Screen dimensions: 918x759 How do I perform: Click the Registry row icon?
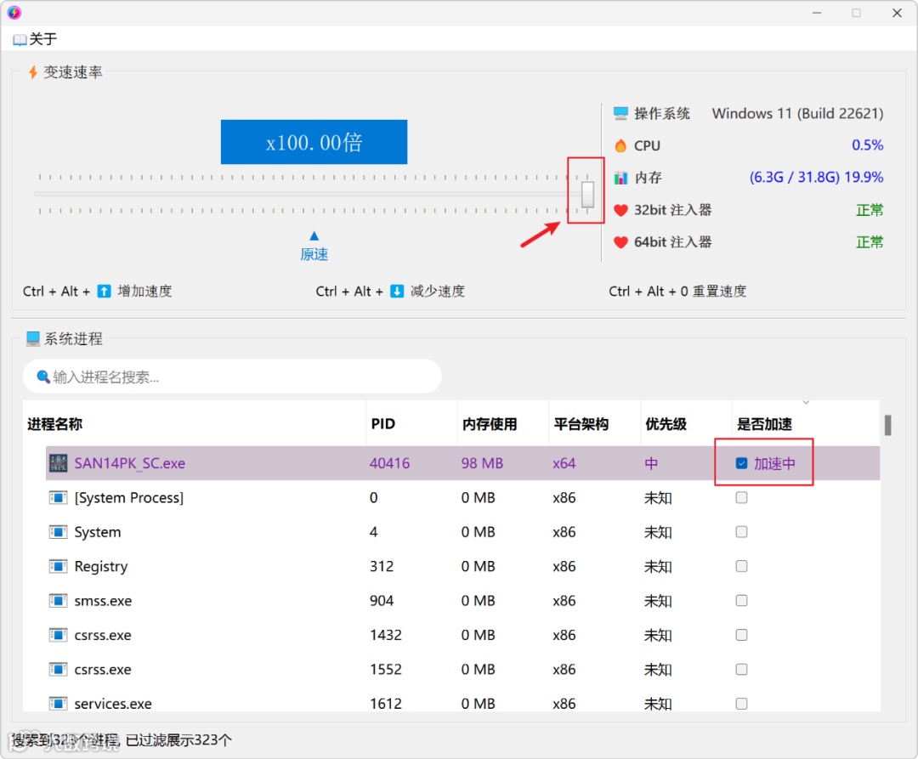tap(58, 566)
